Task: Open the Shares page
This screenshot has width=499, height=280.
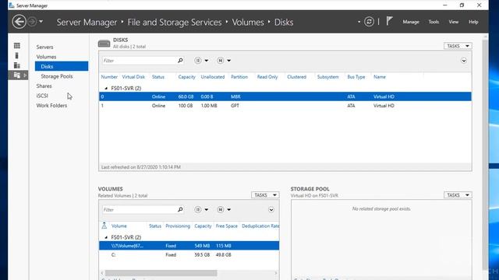Action: [44, 86]
